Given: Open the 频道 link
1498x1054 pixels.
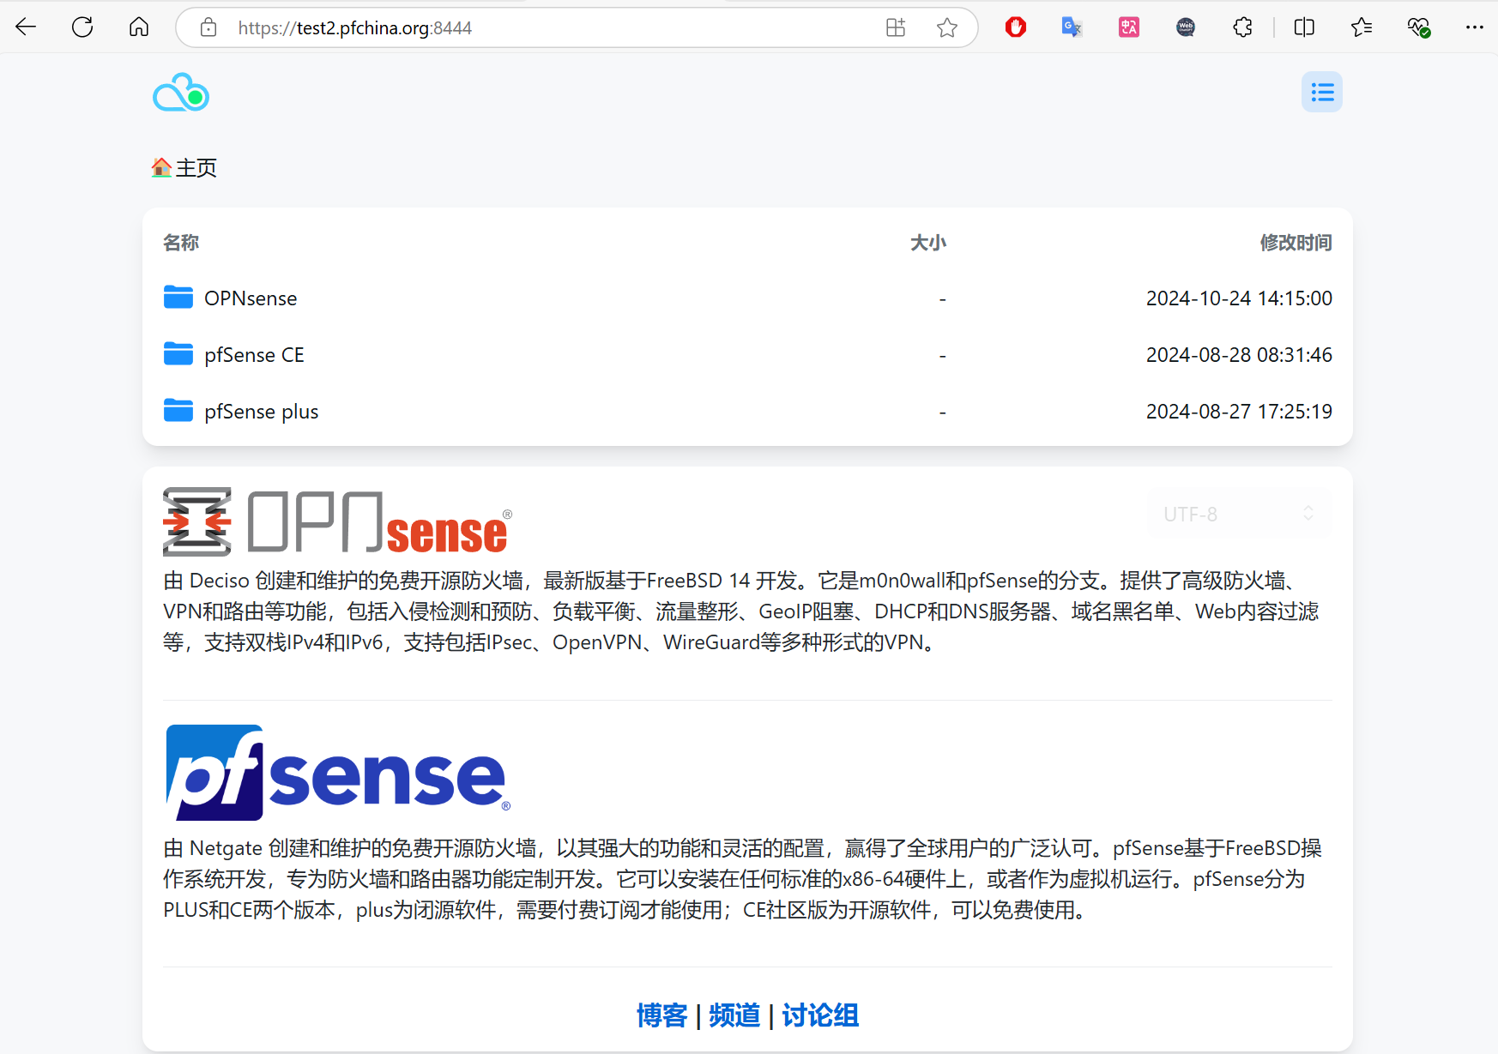Looking at the screenshot, I should (x=734, y=1015).
